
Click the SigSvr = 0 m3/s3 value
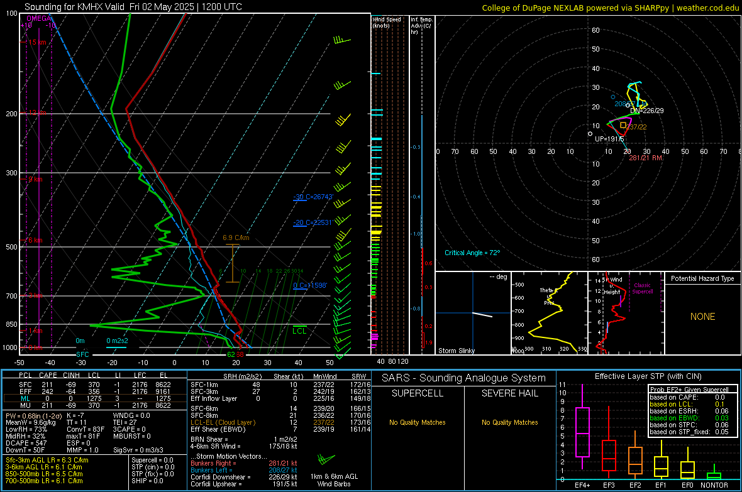(x=138, y=450)
